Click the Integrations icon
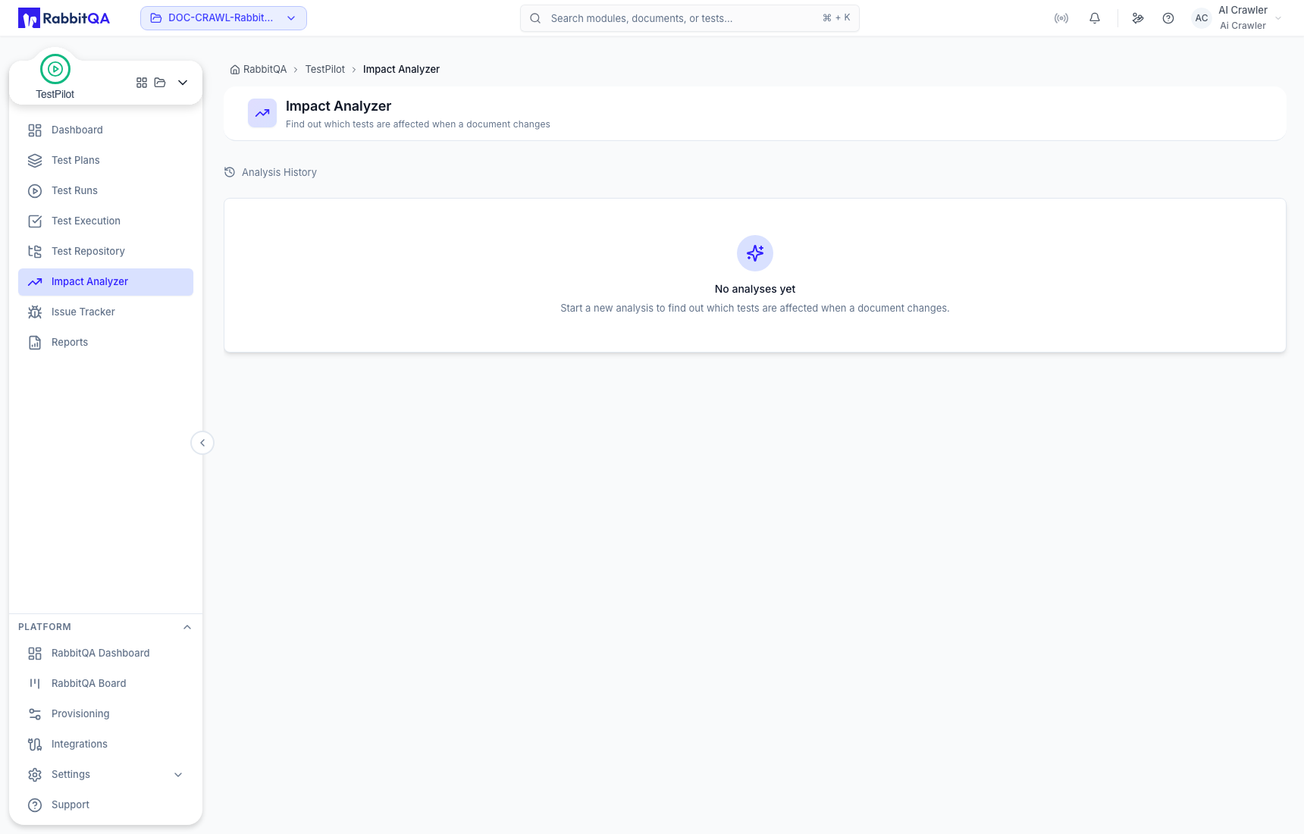This screenshot has width=1304, height=834. click(35, 745)
